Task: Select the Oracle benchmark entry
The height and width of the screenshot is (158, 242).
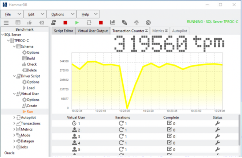Action: [x=10, y=153]
